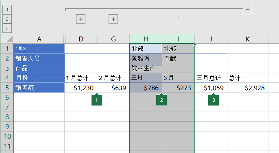Viewport: 279px width, 153px height.
Task: Click the 北部 cell in column H
Action: click(146, 49)
